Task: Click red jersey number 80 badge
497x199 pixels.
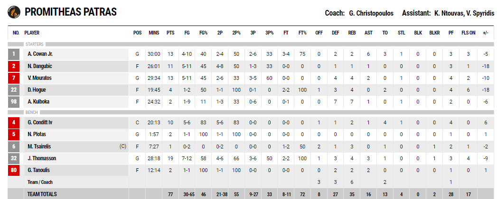Action: (x=14, y=170)
